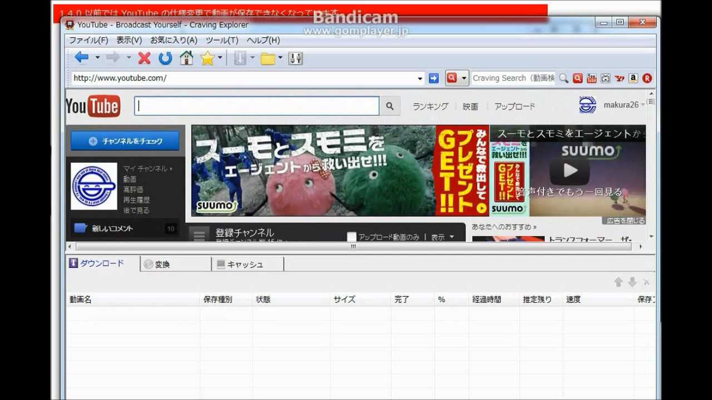Open the 再生履歴 sidebar link

click(x=136, y=200)
